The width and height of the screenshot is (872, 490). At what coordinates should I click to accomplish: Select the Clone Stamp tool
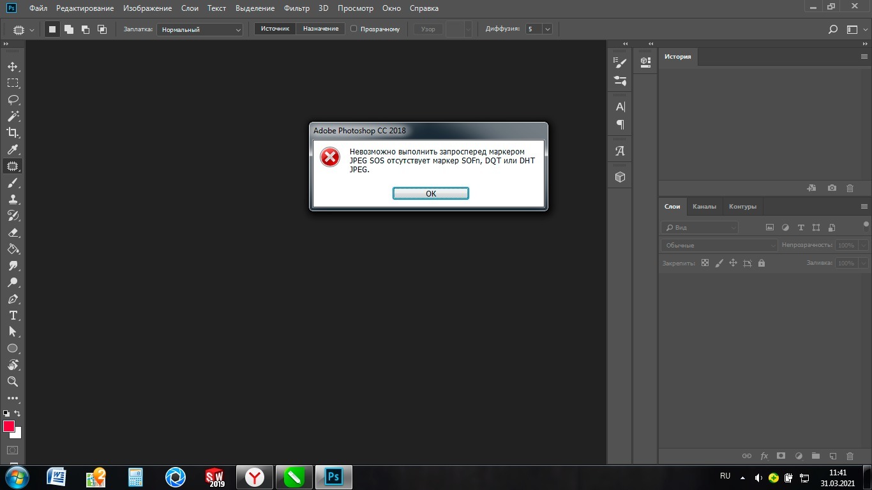(x=13, y=199)
